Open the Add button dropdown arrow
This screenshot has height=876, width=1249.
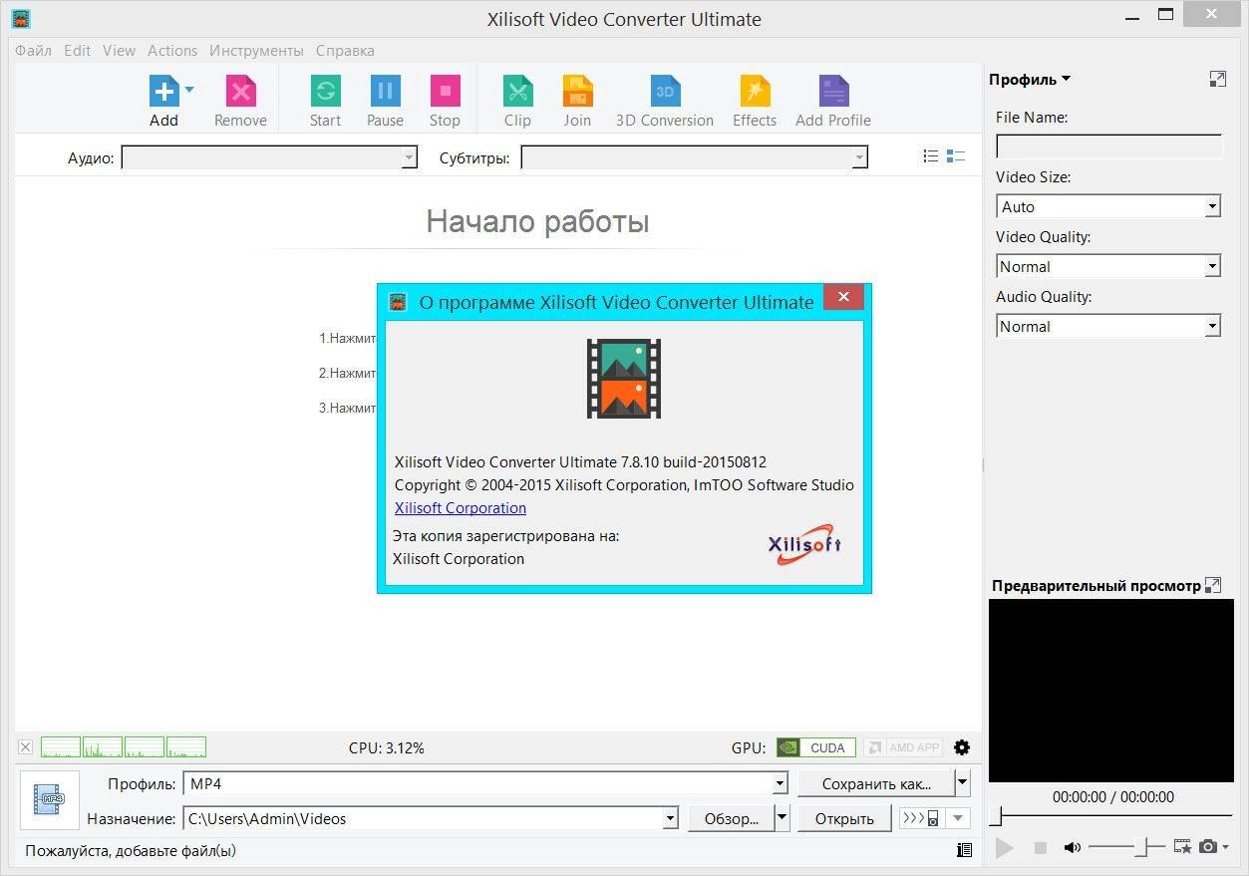pos(189,90)
